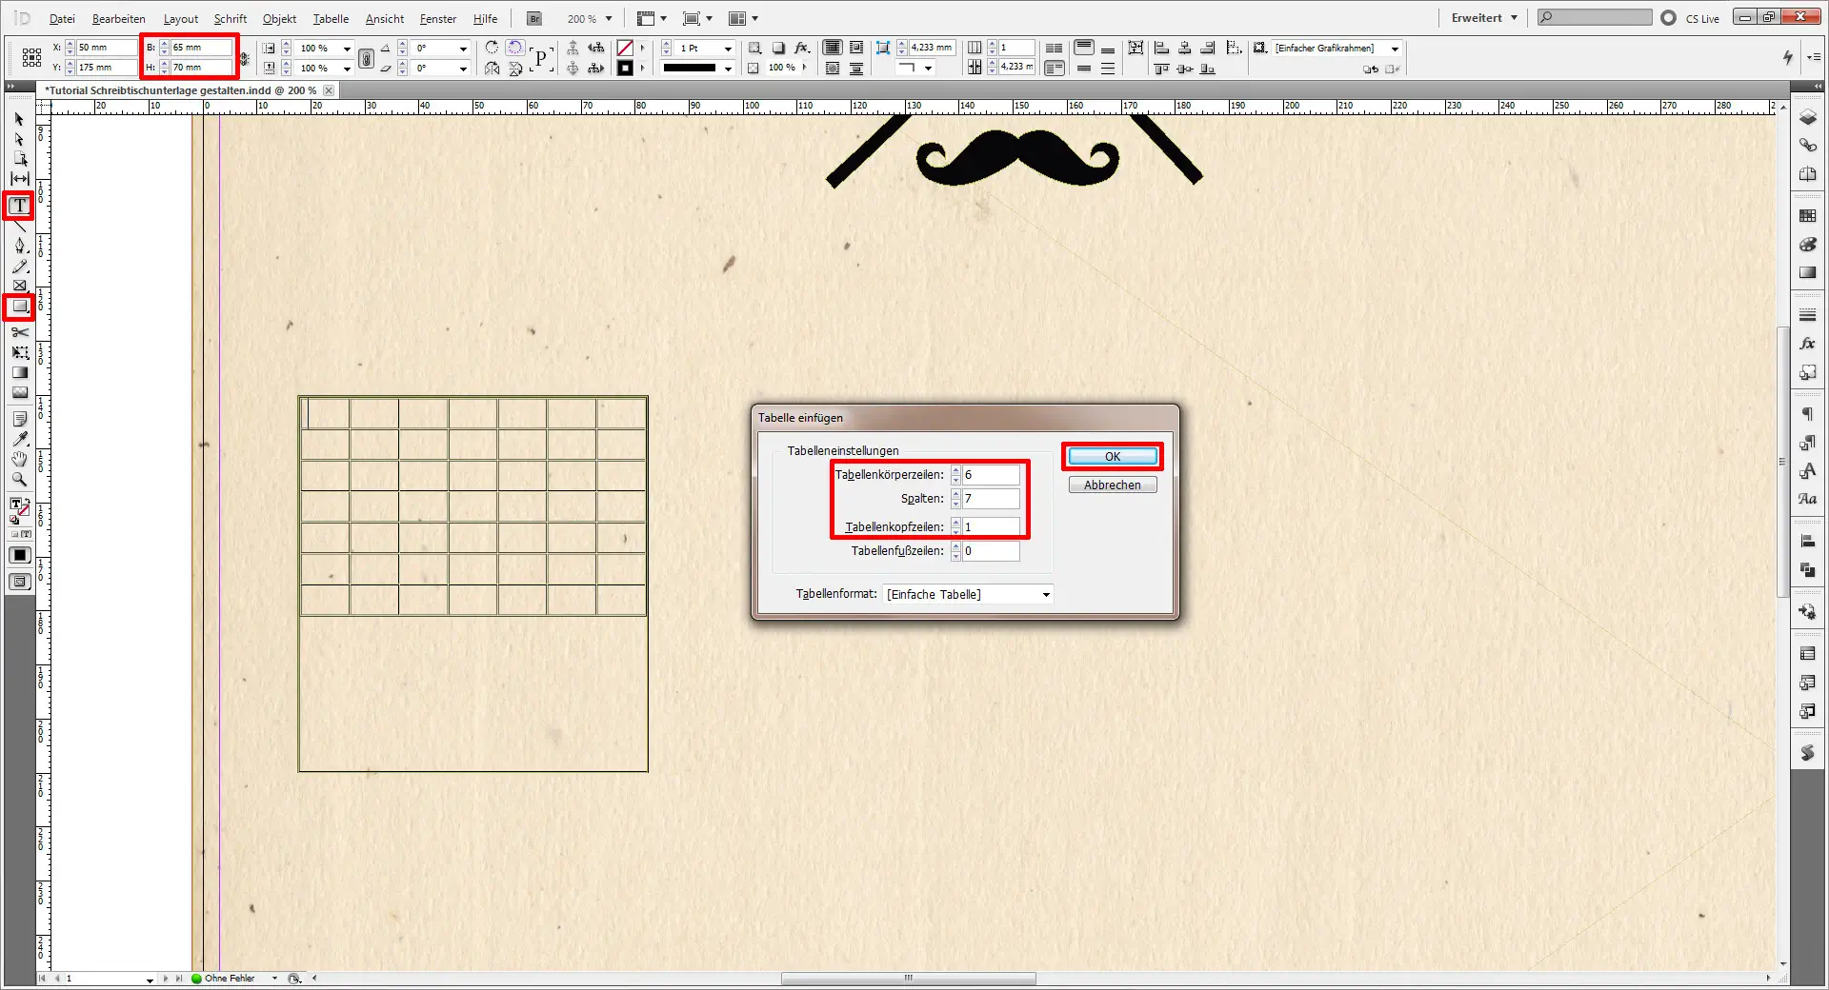Toggle preview mode at the bottom of the toolbox

(18, 582)
